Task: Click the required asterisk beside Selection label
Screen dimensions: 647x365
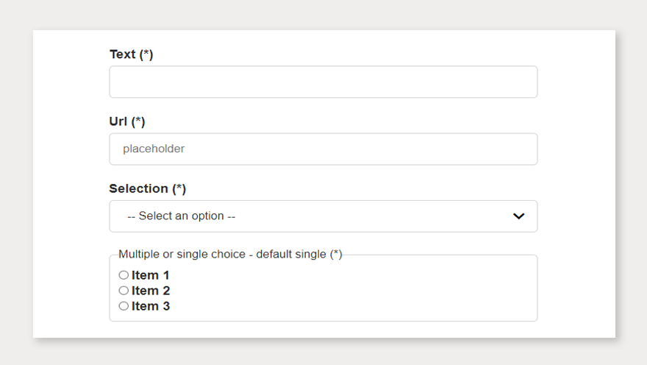Action: 179,188
